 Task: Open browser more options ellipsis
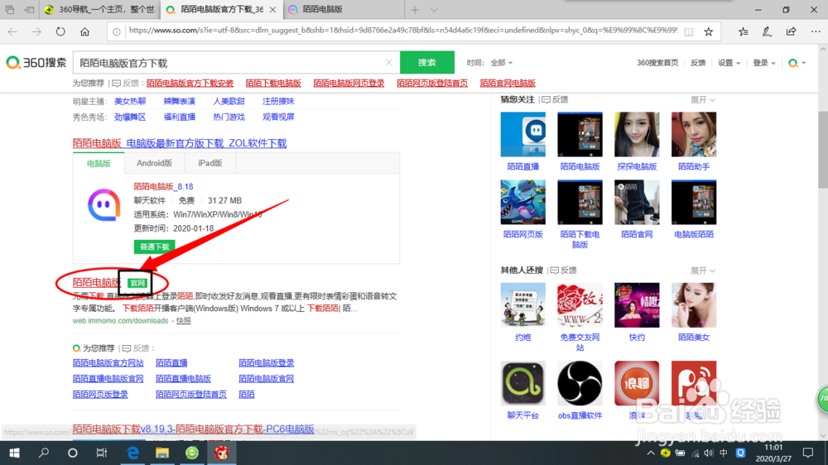[x=816, y=31]
